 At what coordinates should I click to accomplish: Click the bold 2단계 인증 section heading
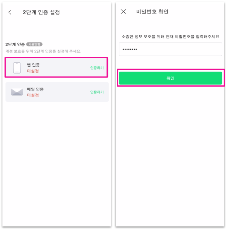pos(15,44)
